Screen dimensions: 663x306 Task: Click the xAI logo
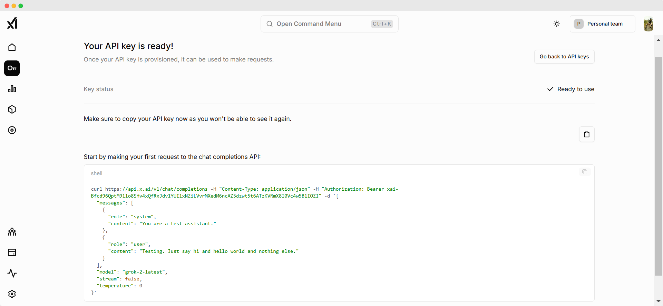(x=12, y=23)
